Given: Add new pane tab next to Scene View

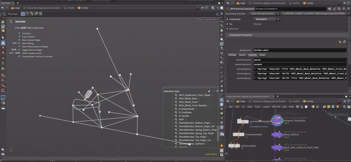Looking at the screenshot, I should [x=18, y=3].
